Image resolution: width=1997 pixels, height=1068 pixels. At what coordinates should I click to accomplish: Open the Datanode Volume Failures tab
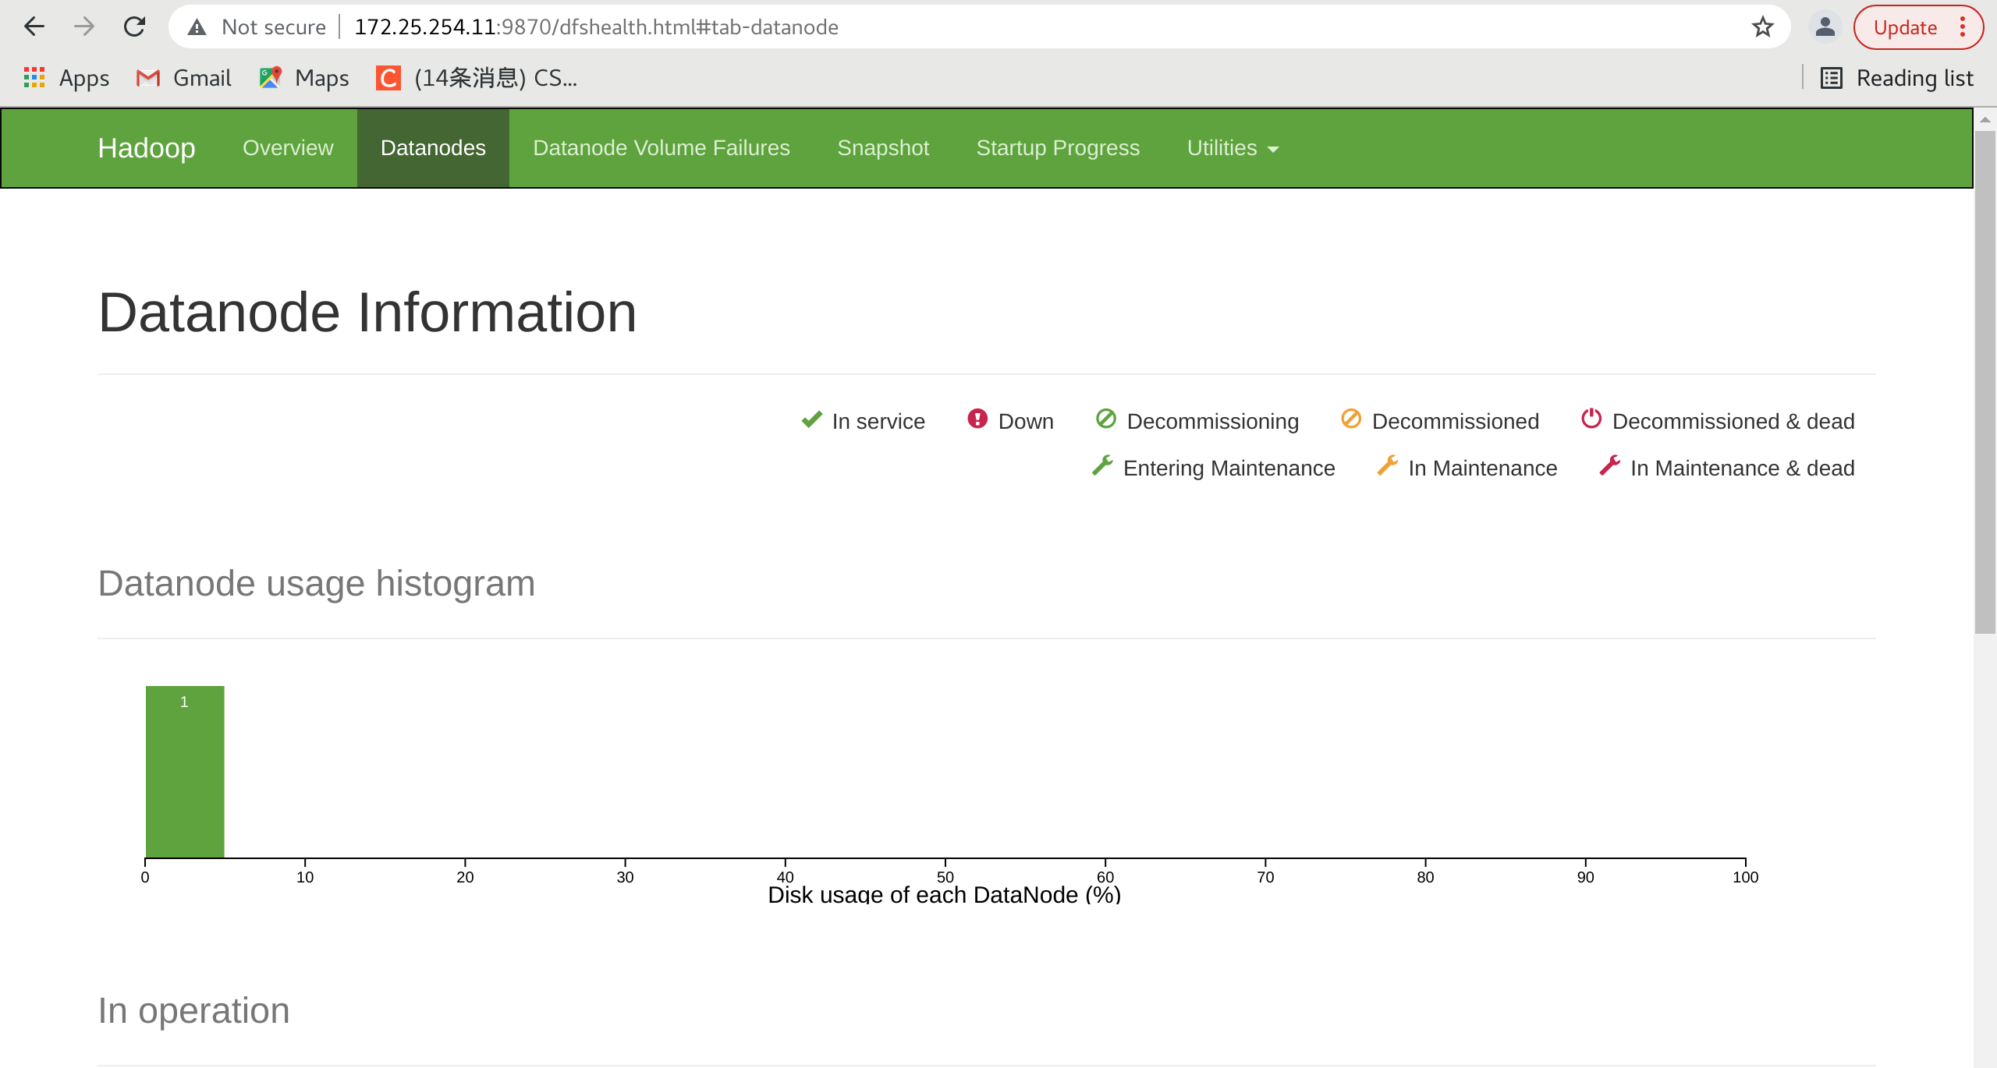point(661,148)
